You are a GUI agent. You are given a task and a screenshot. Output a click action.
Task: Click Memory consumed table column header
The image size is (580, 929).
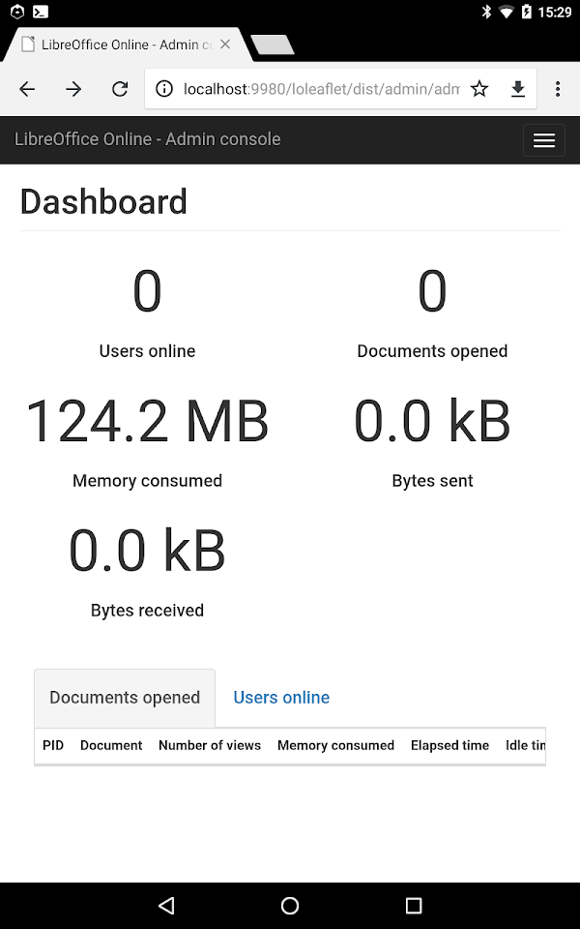pyautogui.click(x=335, y=745)
